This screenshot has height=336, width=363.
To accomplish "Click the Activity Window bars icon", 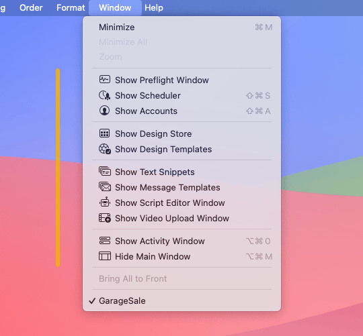I will [105, 241].
